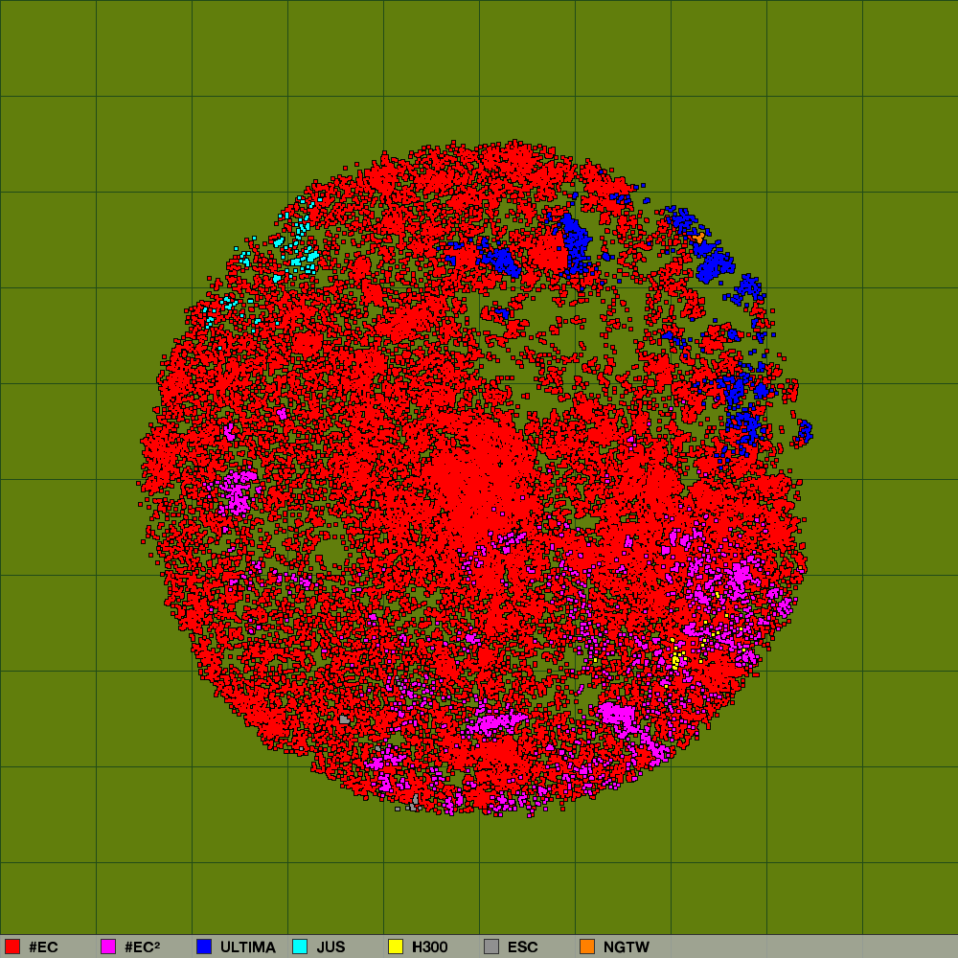Select the #EC² legend label
Screen dimensions: 958x958
click(x=143, y=947)
